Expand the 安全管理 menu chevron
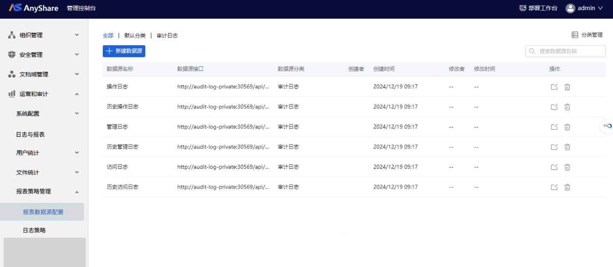 point(77,55)
